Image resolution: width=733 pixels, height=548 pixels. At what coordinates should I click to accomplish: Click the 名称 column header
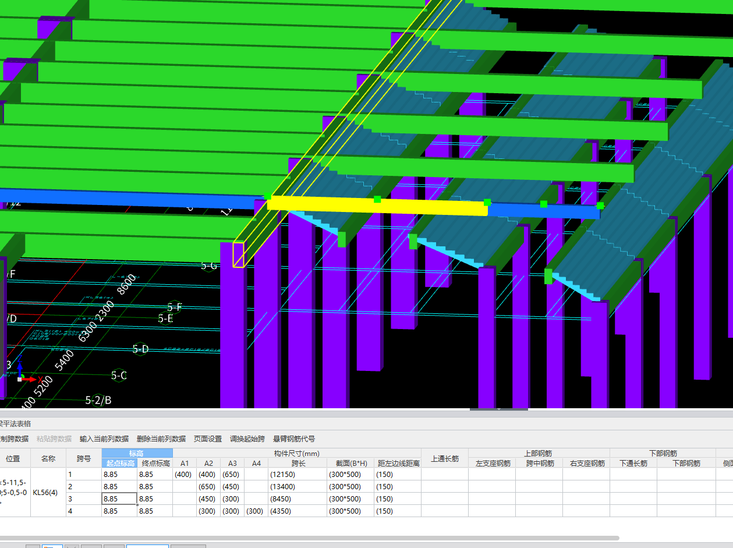click(48, 458)
